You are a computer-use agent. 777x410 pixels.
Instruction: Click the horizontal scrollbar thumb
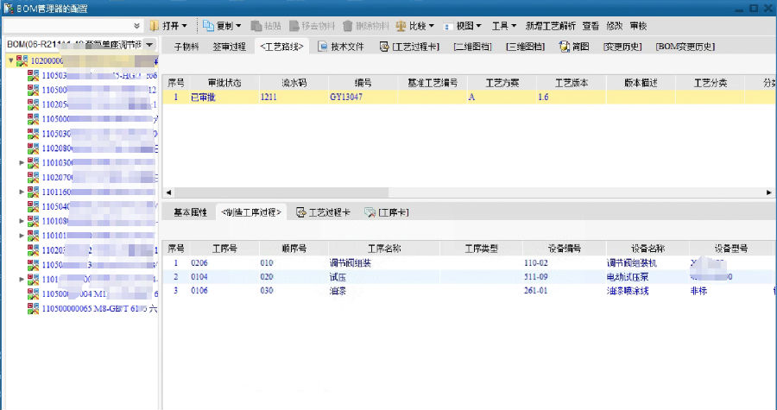click(x=281, y=192)
